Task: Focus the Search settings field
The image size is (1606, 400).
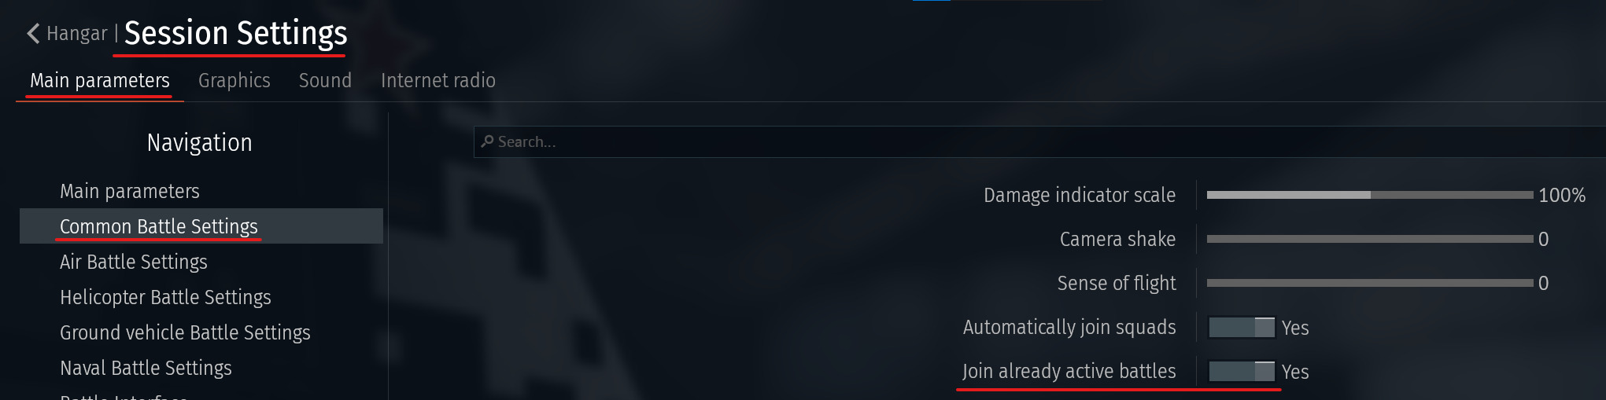Action: point(1039,141)
